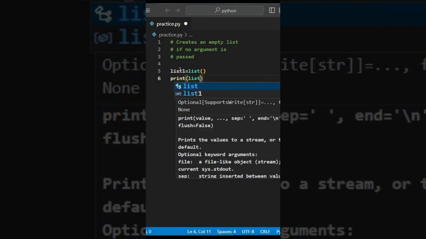The height and width of the screenshot is (239, 426).
Task: Click the code 'print(list)' on line 6
Action: [186, 78]
